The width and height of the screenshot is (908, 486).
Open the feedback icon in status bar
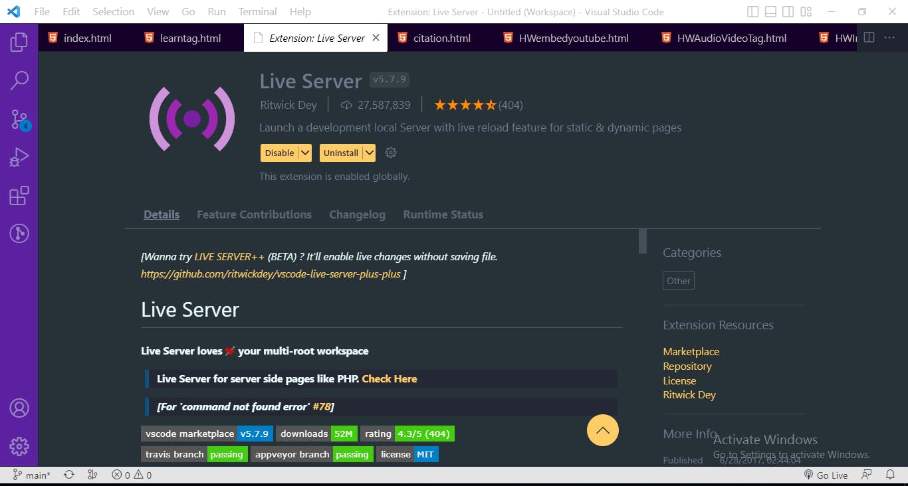[x=866, y=475]
